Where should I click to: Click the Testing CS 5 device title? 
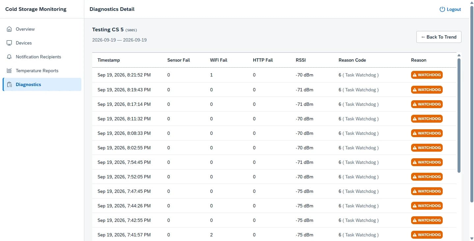coord(108,29)
